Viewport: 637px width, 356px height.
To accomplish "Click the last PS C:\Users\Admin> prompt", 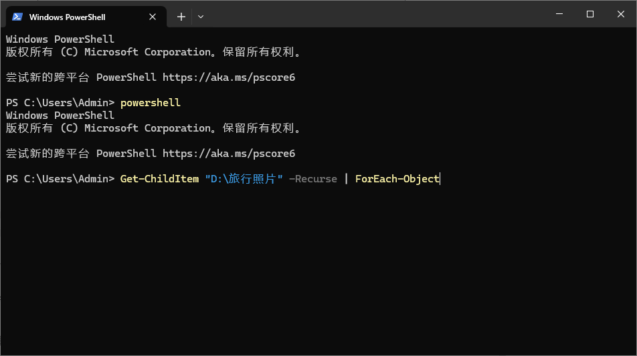I will click(60, 179).
